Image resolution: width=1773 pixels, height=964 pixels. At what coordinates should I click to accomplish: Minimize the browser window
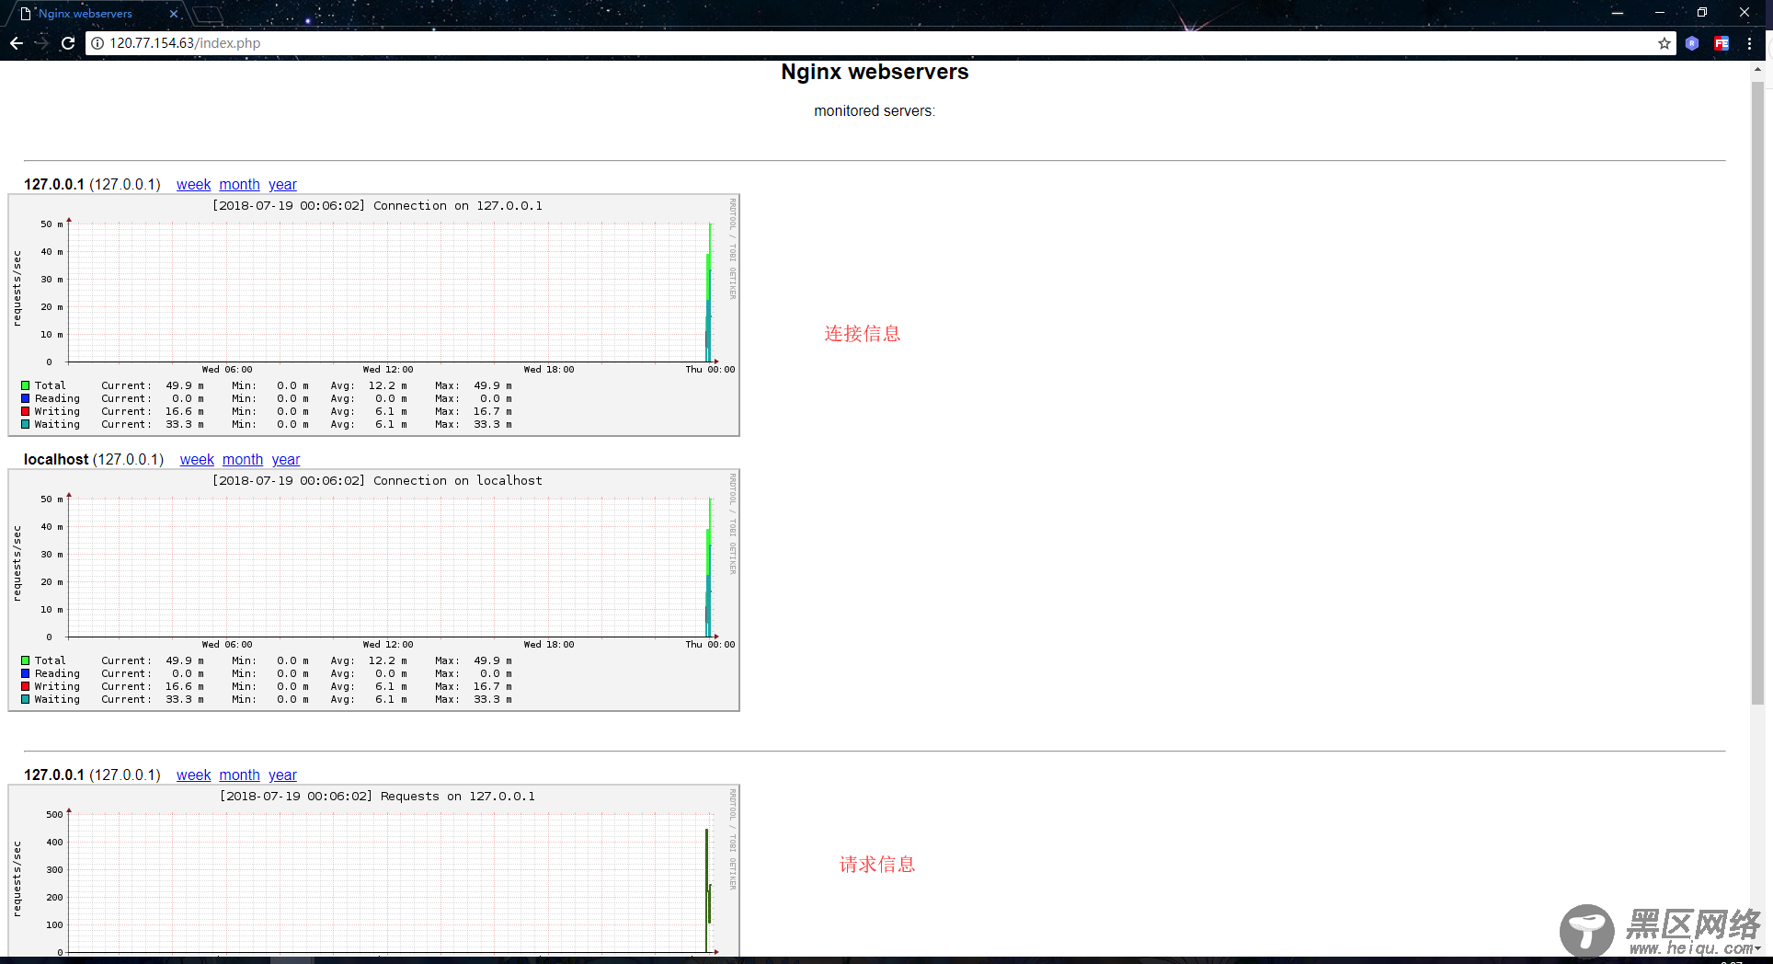(x=1659, y=13)
